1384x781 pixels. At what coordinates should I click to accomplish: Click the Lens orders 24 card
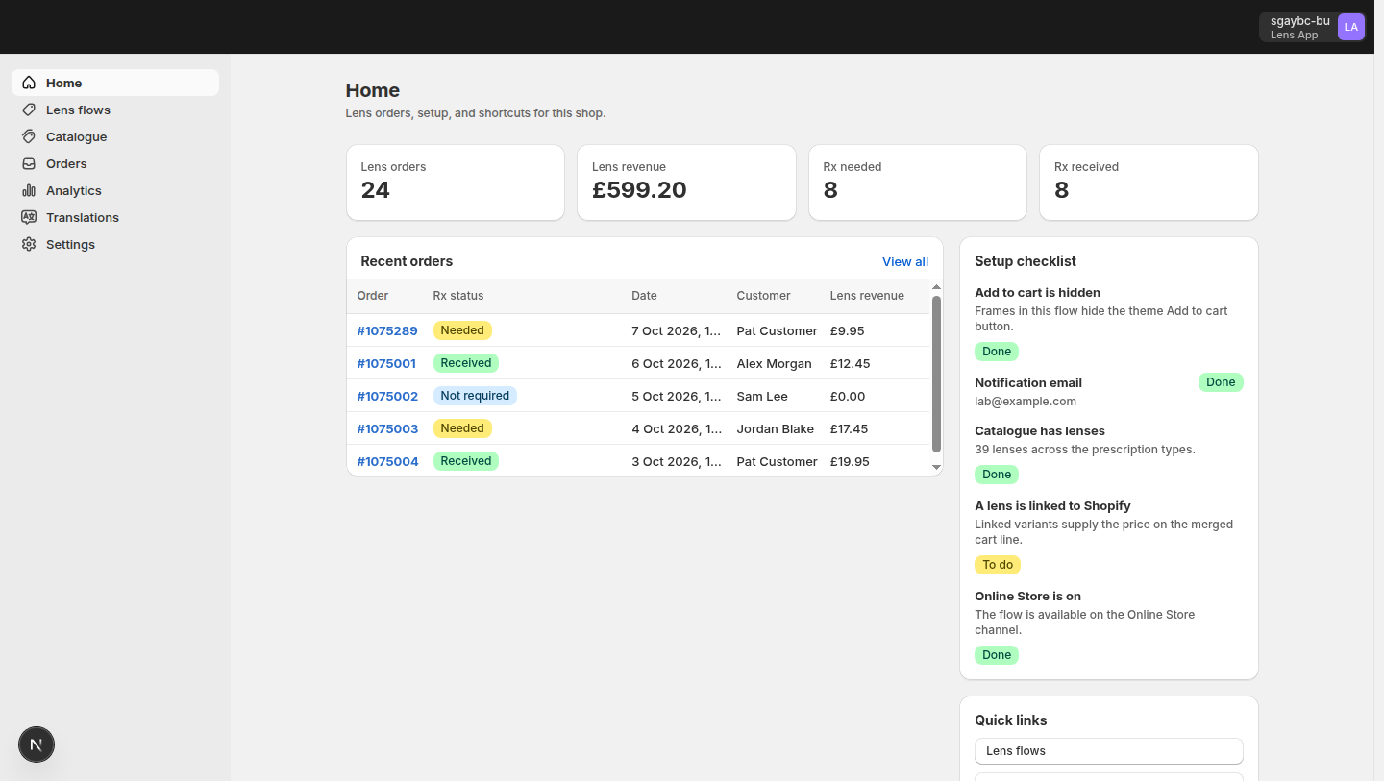tap(456, 183)
